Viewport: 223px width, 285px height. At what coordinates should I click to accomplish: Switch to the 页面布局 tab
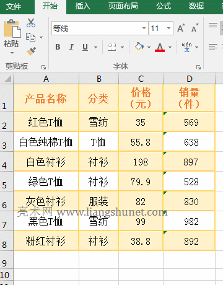coord(123,6)
